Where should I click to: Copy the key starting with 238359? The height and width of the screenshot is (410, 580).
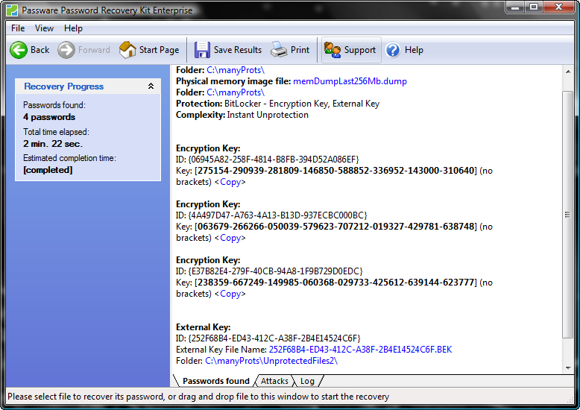(230, 294)
